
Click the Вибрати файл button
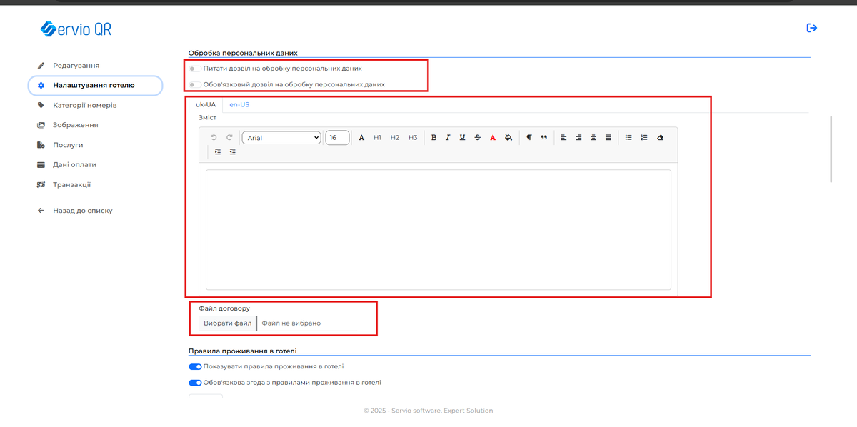click(x=228, y=323)
